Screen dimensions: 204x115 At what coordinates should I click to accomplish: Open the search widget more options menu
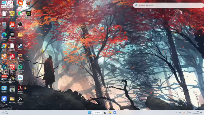tap(201, 5)
